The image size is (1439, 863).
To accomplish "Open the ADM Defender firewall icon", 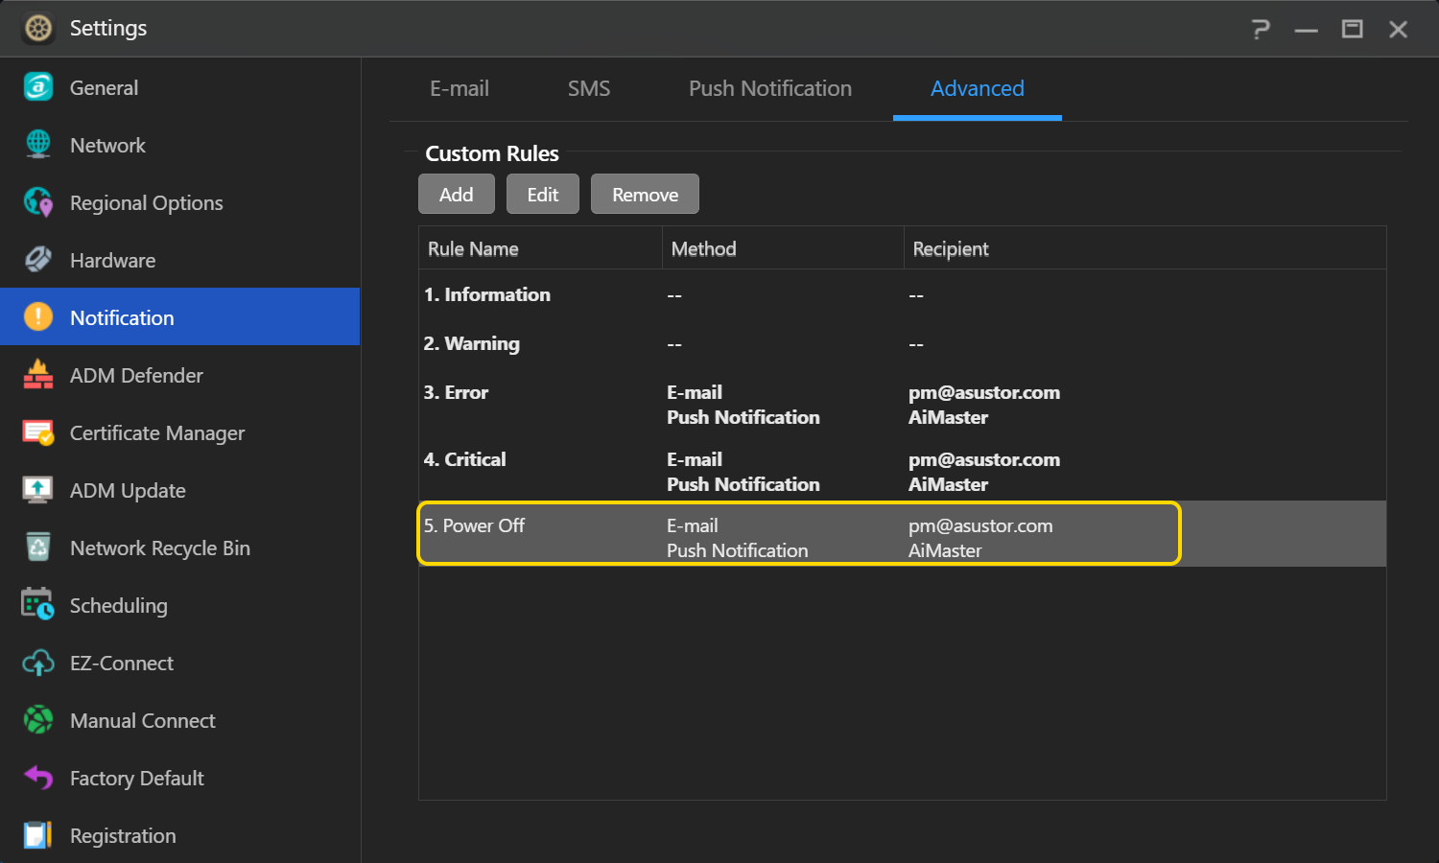I will click(x=38, y=375).
